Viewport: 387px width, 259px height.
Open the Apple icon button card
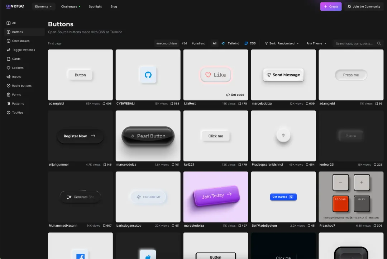pyautogui.click(x=148, y=246)
